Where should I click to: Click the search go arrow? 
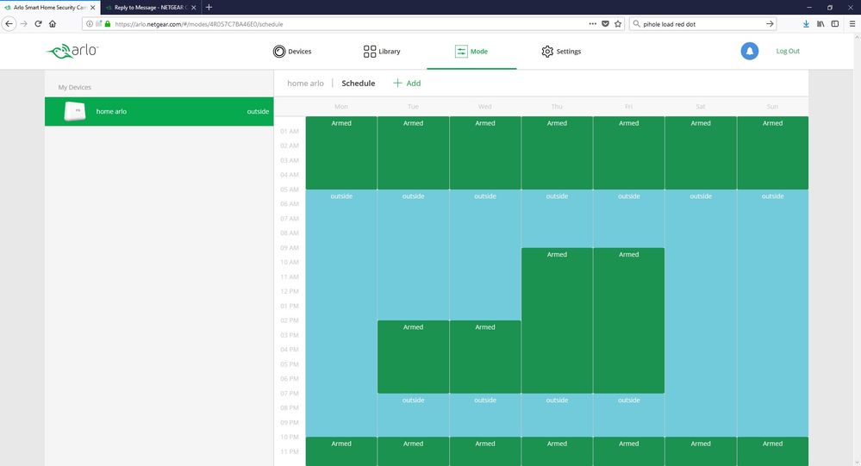[x=770, y=23]
